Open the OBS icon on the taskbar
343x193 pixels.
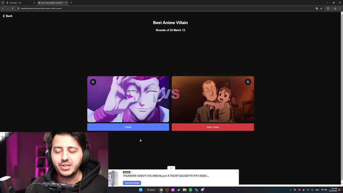click(x=167, y=190)
